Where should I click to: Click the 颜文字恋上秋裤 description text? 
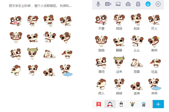40,6
